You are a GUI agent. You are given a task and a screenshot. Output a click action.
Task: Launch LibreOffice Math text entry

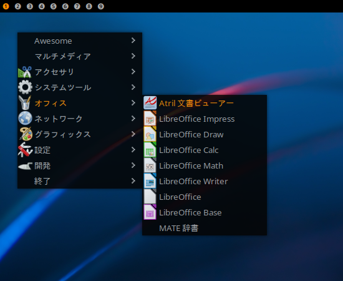[191, 166]
